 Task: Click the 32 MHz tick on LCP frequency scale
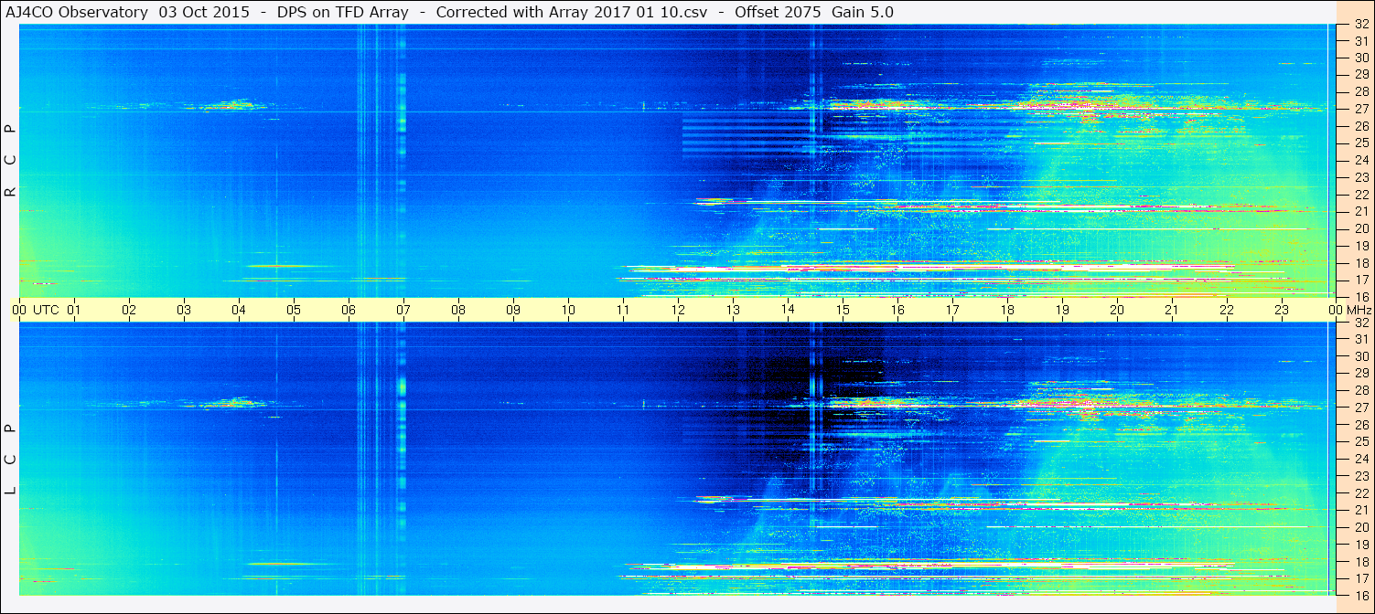[1360, 323]
